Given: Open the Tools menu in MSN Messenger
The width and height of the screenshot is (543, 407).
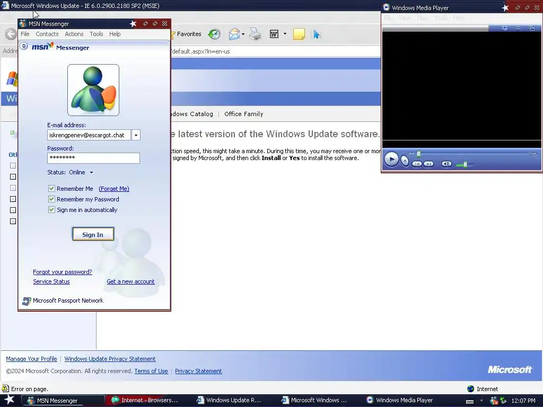Looking at the screenshot, I should coord(97,34).
